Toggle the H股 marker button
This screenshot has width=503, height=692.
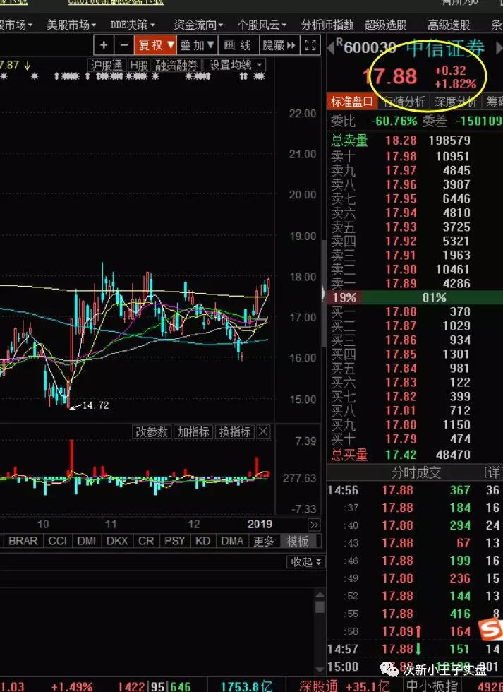[139, 65]
